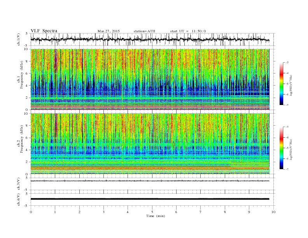Click the date text "Mar.27, 2015"
308x238 pixels.
click(x=108, y=31)
